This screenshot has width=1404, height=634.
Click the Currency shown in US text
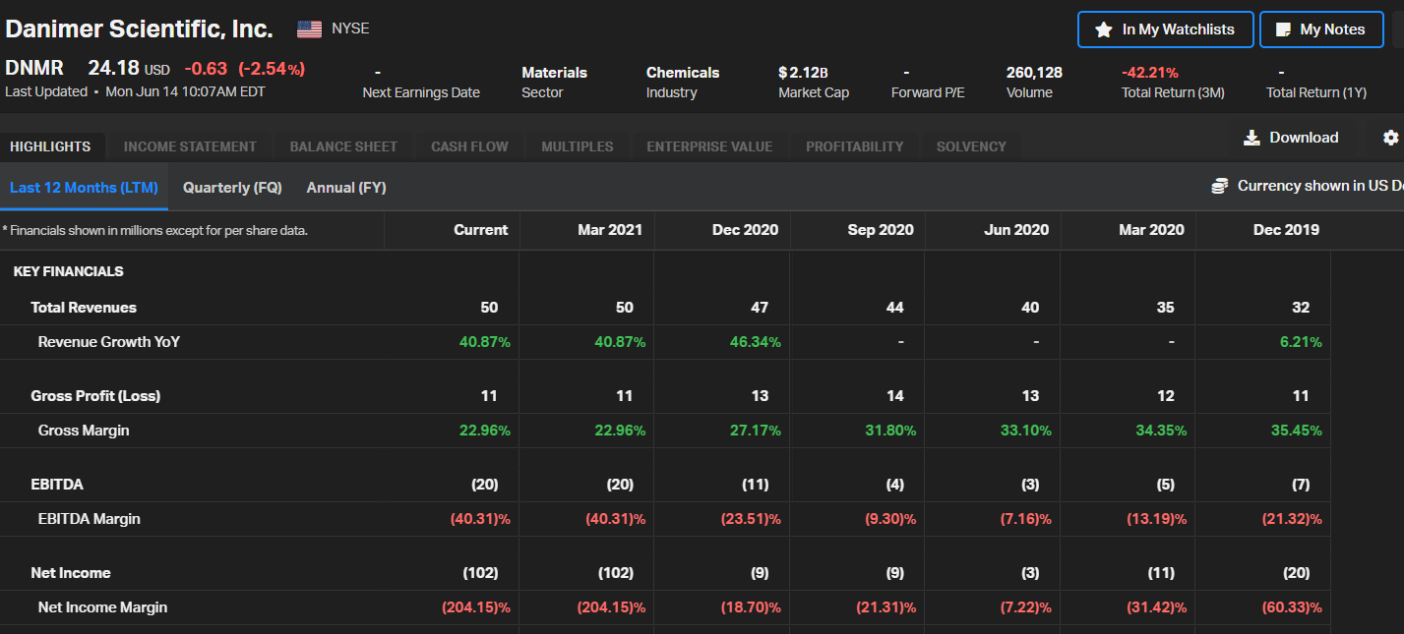tap(1319, 186)
